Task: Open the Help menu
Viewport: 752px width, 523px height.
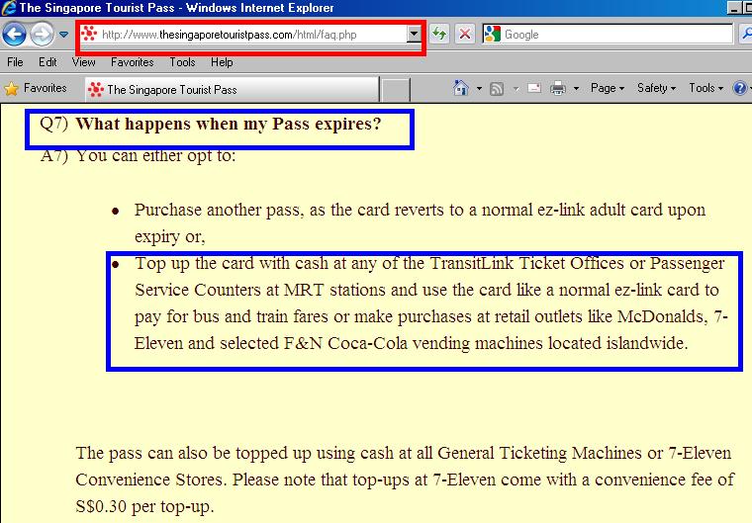Action: click(x=222, y=62)
